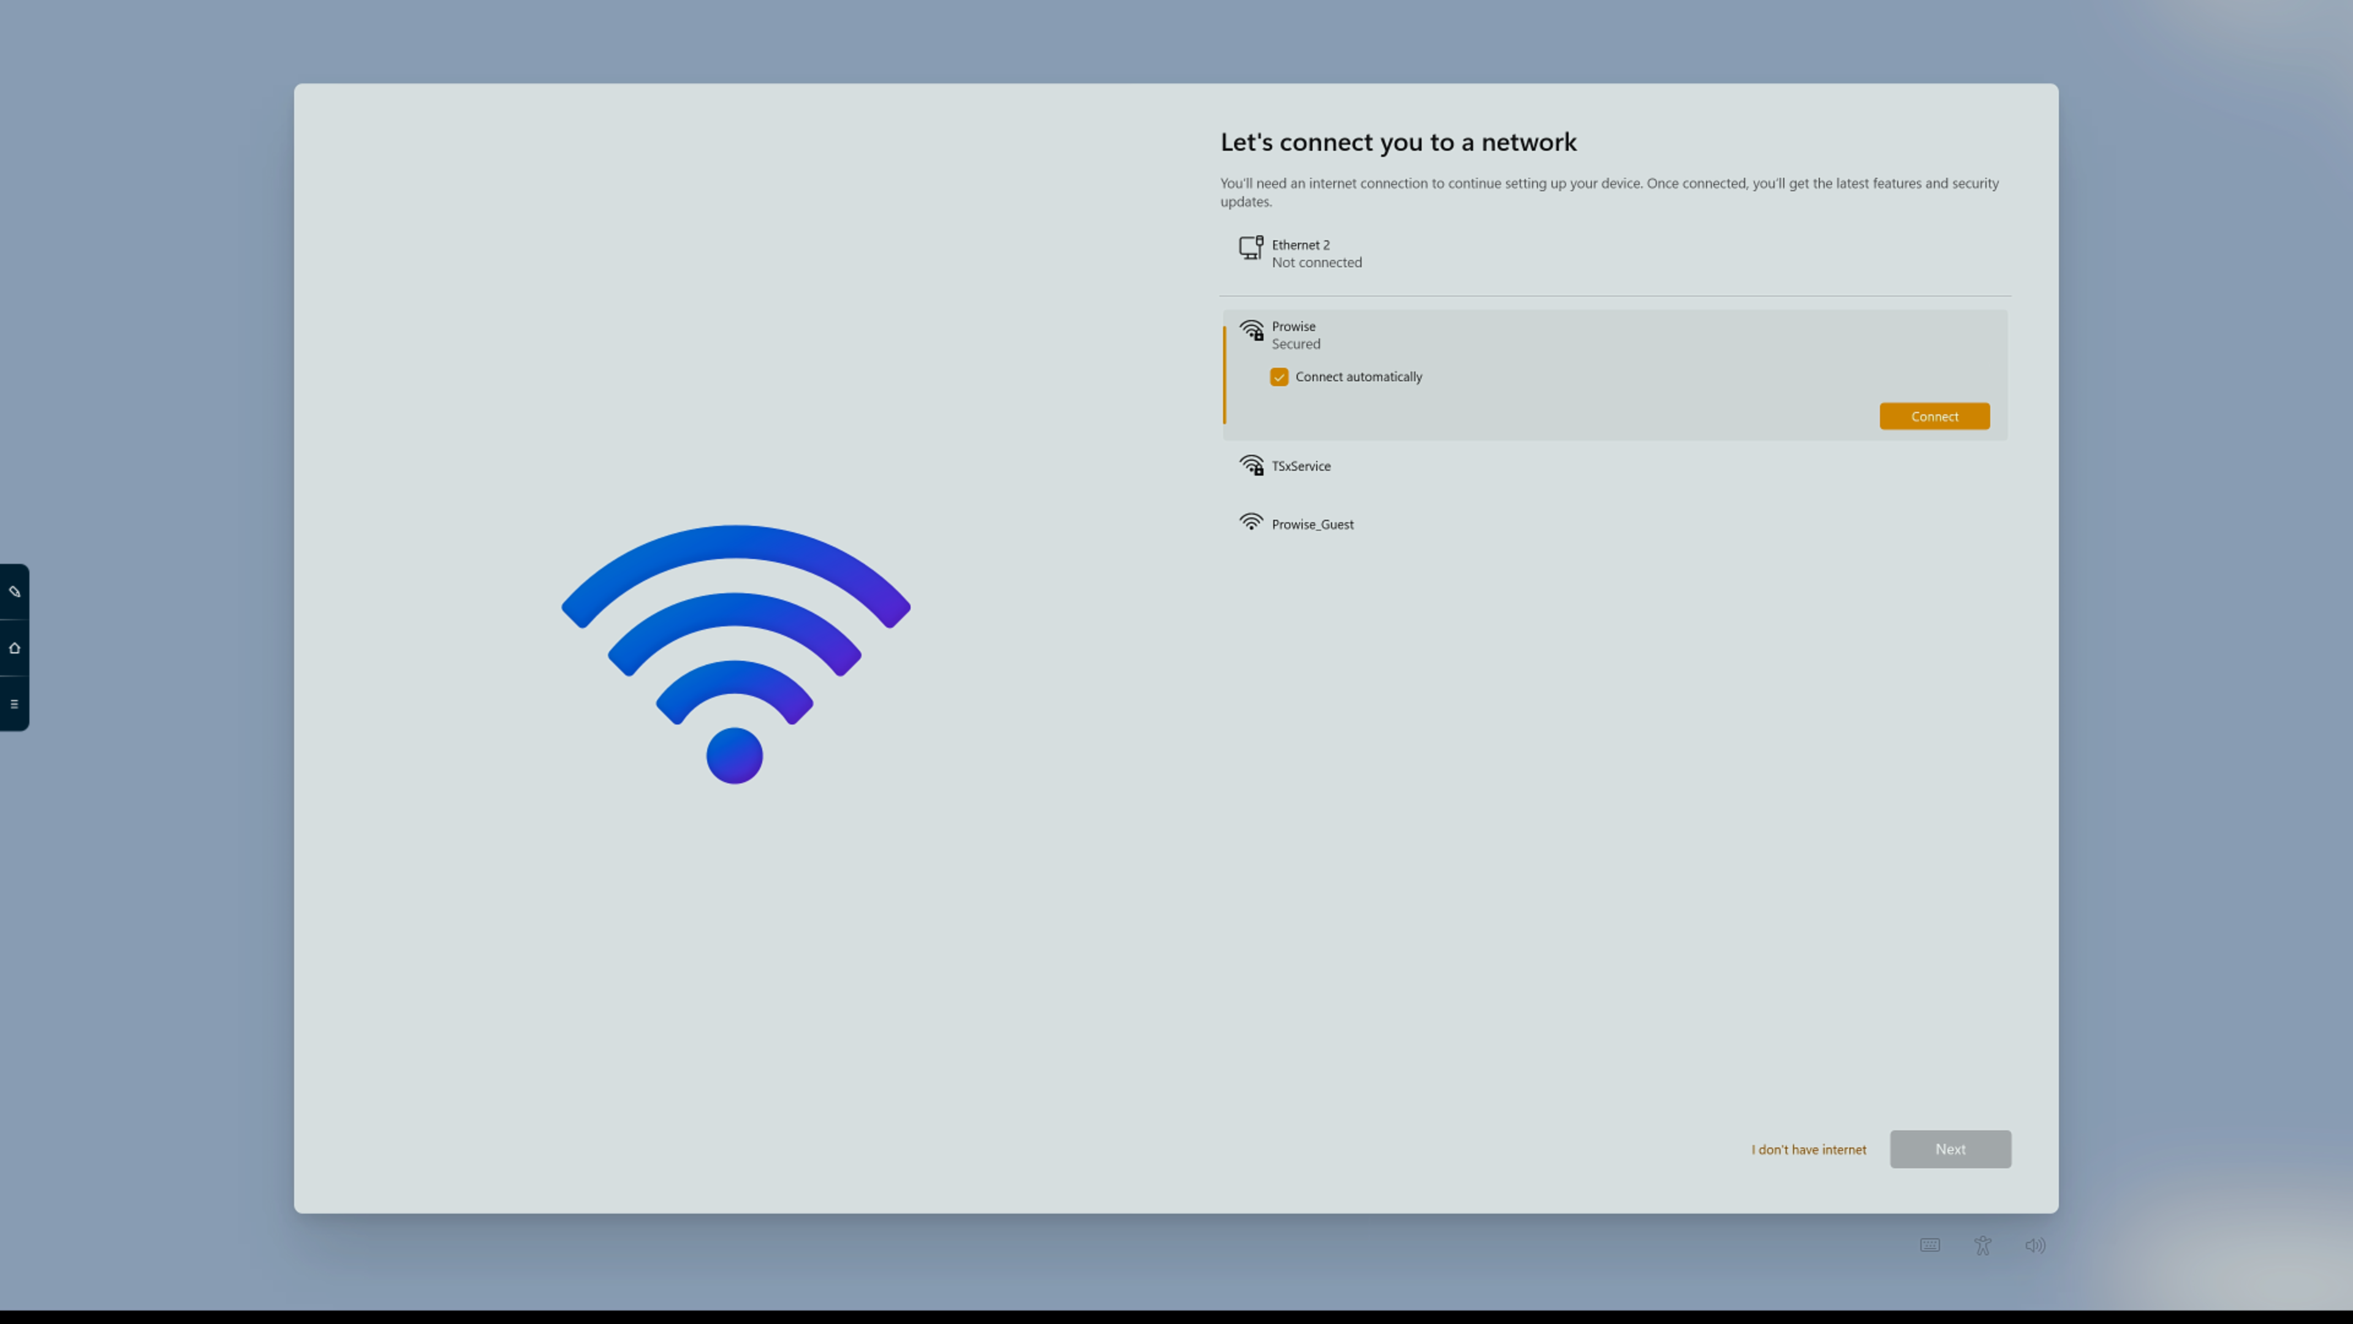Open the accessibility options icon
The height and width of the screenshot is (1324, 2353).
(1982, 1246)
